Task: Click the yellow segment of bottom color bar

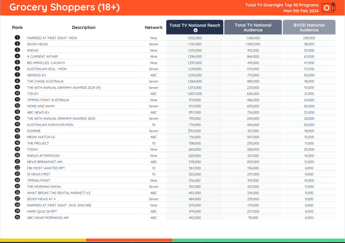Action: click(43, 240)
